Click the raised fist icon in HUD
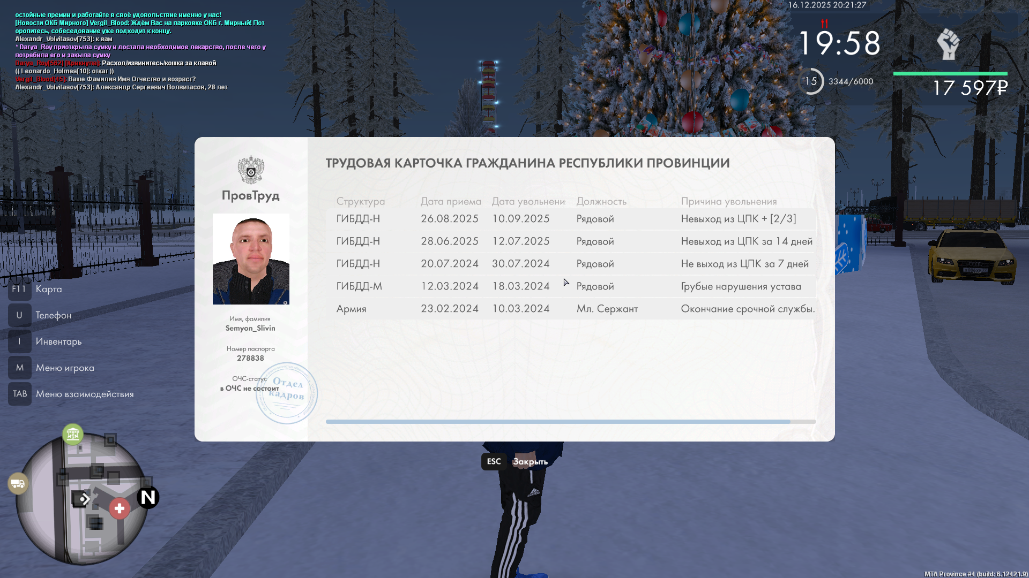This screenshot has height=578, width=1029. click(948, 44)
